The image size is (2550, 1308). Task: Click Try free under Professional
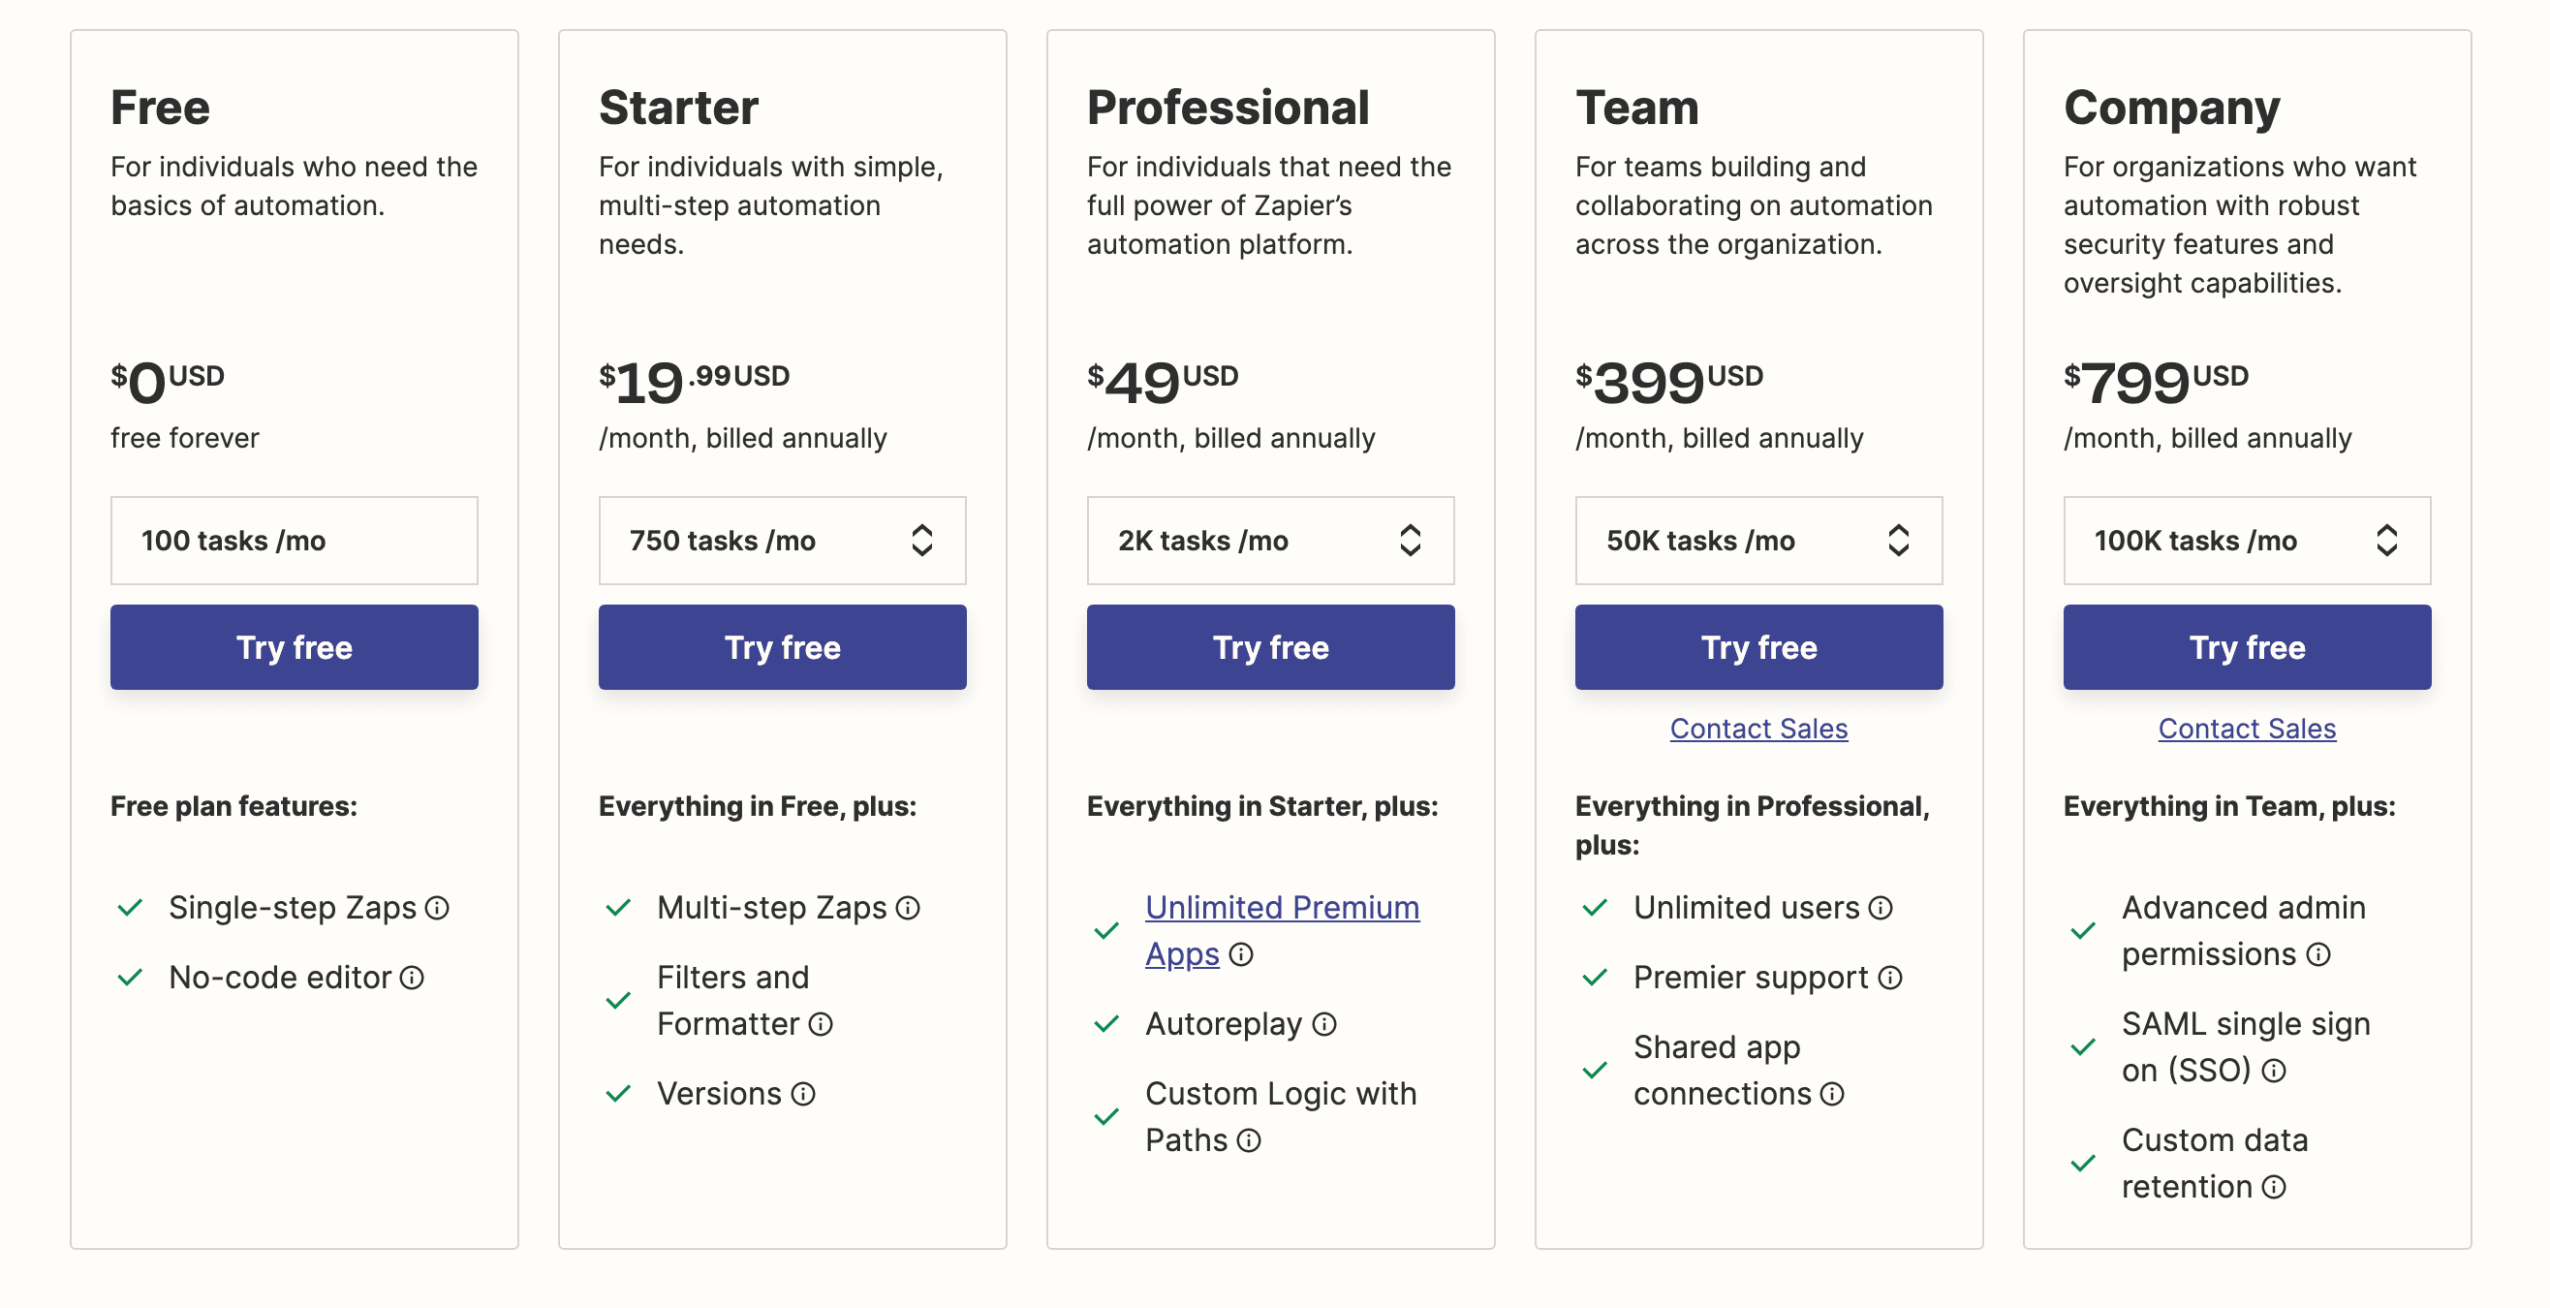coord(1270,646)
